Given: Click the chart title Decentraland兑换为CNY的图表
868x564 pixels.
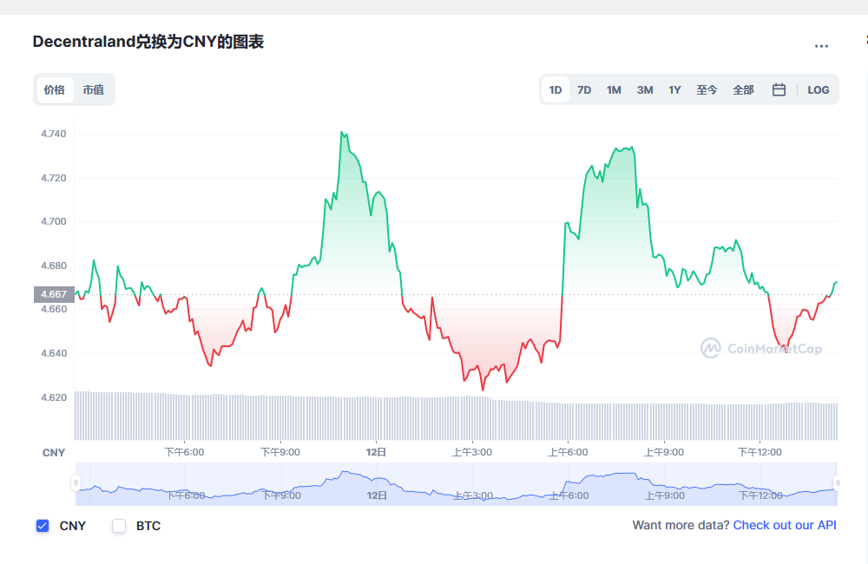Looking at the screenshot, I should click(x=148, y=42).
